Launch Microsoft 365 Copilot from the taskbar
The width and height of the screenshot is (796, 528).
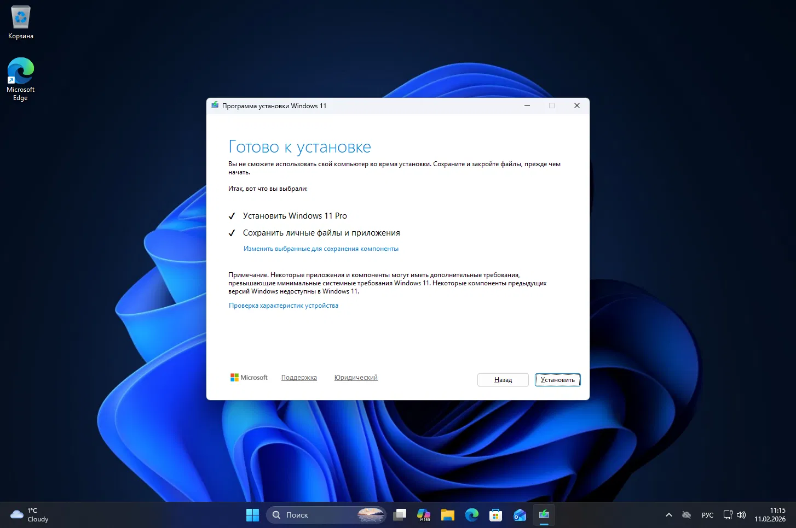click(x=424, y=515)
